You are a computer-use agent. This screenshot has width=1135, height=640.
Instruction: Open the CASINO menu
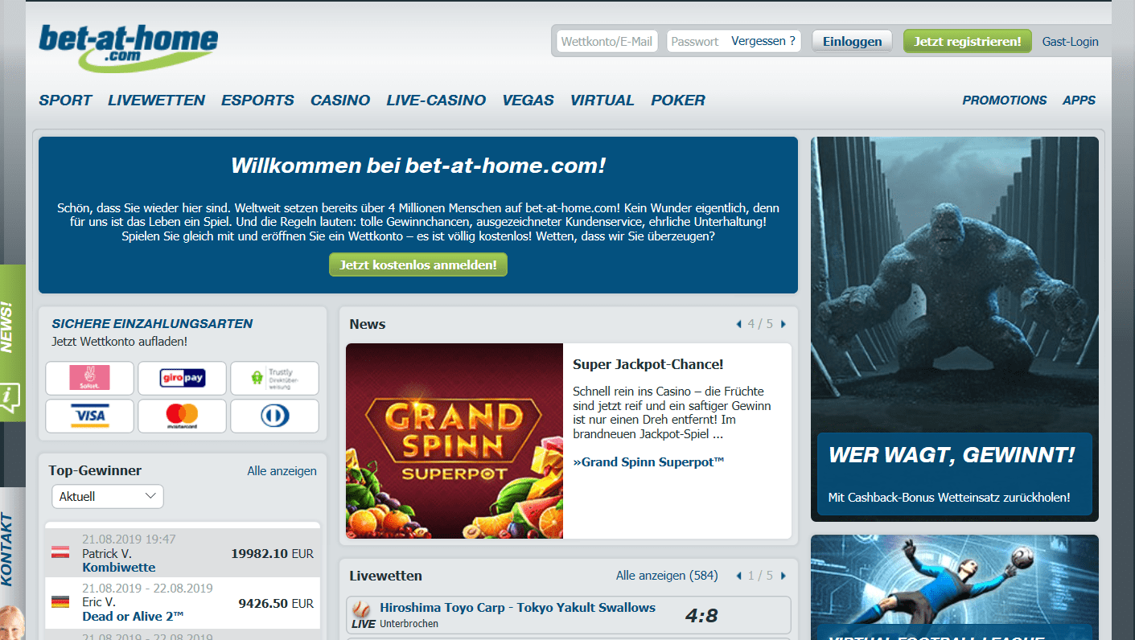[340, 101]
